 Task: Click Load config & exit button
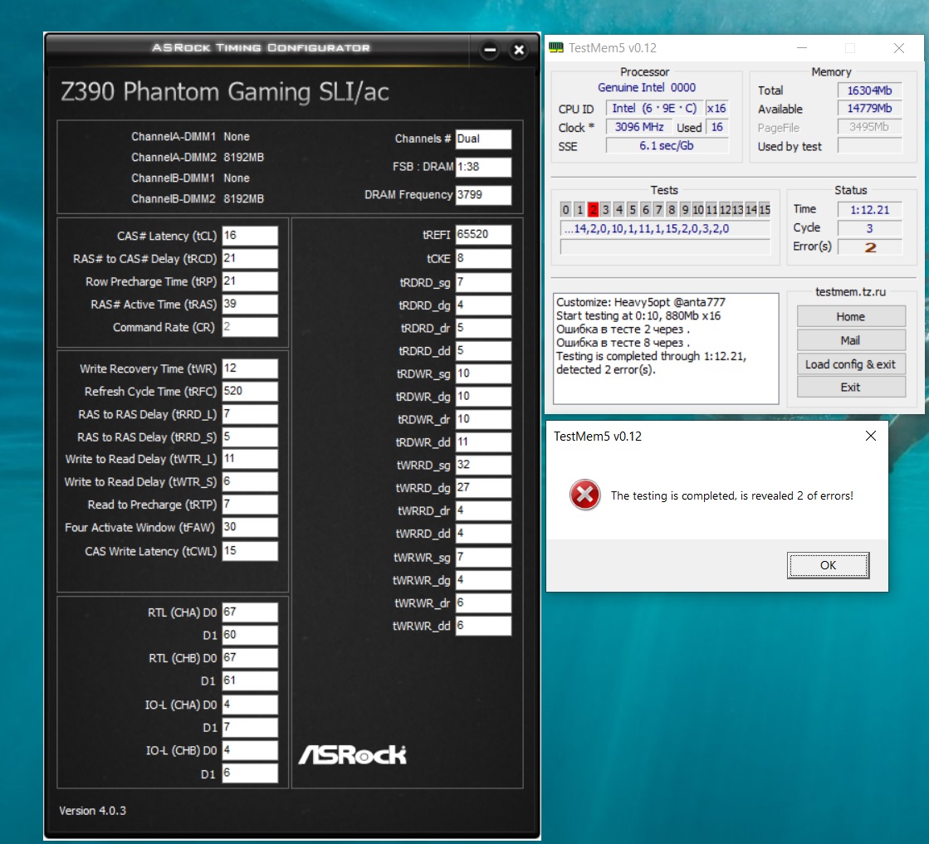pyautogui.click(x=851, y=363)
